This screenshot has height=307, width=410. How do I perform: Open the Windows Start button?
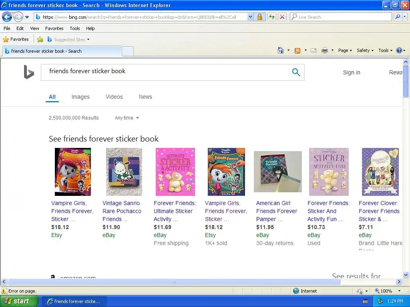(x=19, y=301)
